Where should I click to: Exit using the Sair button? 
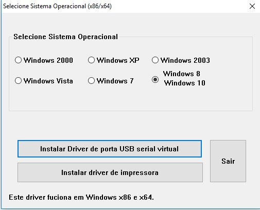tap(228, 161)
